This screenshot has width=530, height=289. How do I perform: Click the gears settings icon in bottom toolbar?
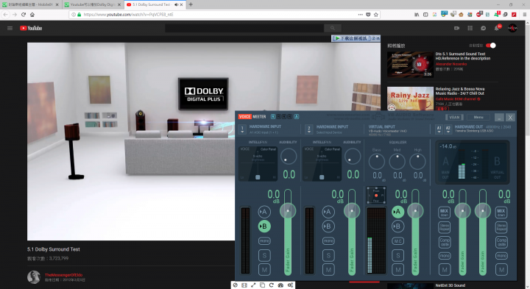click(x=290, y=285)
